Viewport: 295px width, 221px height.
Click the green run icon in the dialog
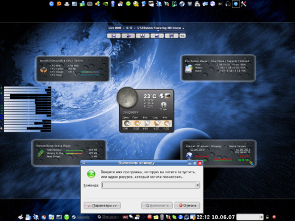pyautogui.click(x=91, y=174)
